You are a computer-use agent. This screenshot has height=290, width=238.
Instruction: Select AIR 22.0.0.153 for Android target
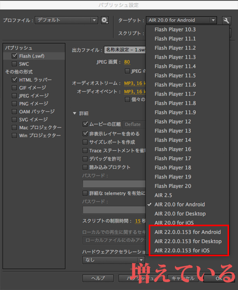(x=187, y=232)
